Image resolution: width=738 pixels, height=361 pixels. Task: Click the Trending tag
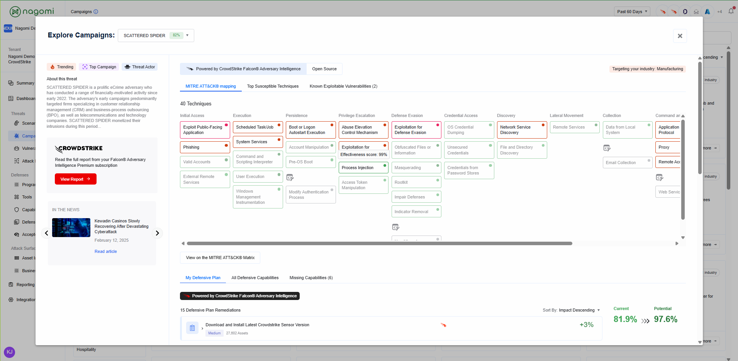coord(61,67)
